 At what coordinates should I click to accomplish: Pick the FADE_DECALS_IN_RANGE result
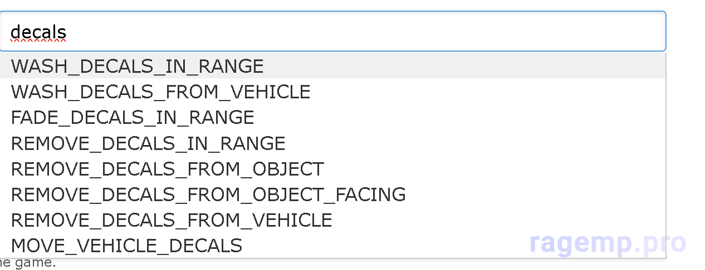tap(133, 117)
